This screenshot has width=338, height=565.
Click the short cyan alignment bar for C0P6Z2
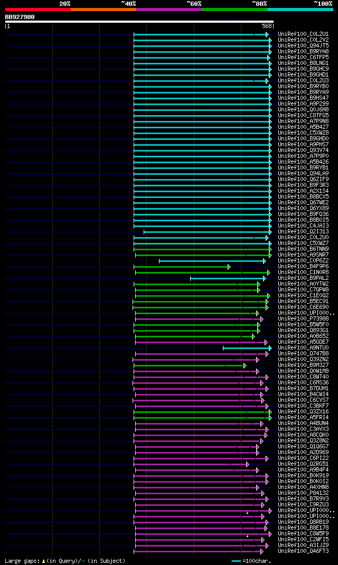pos(213,261)
